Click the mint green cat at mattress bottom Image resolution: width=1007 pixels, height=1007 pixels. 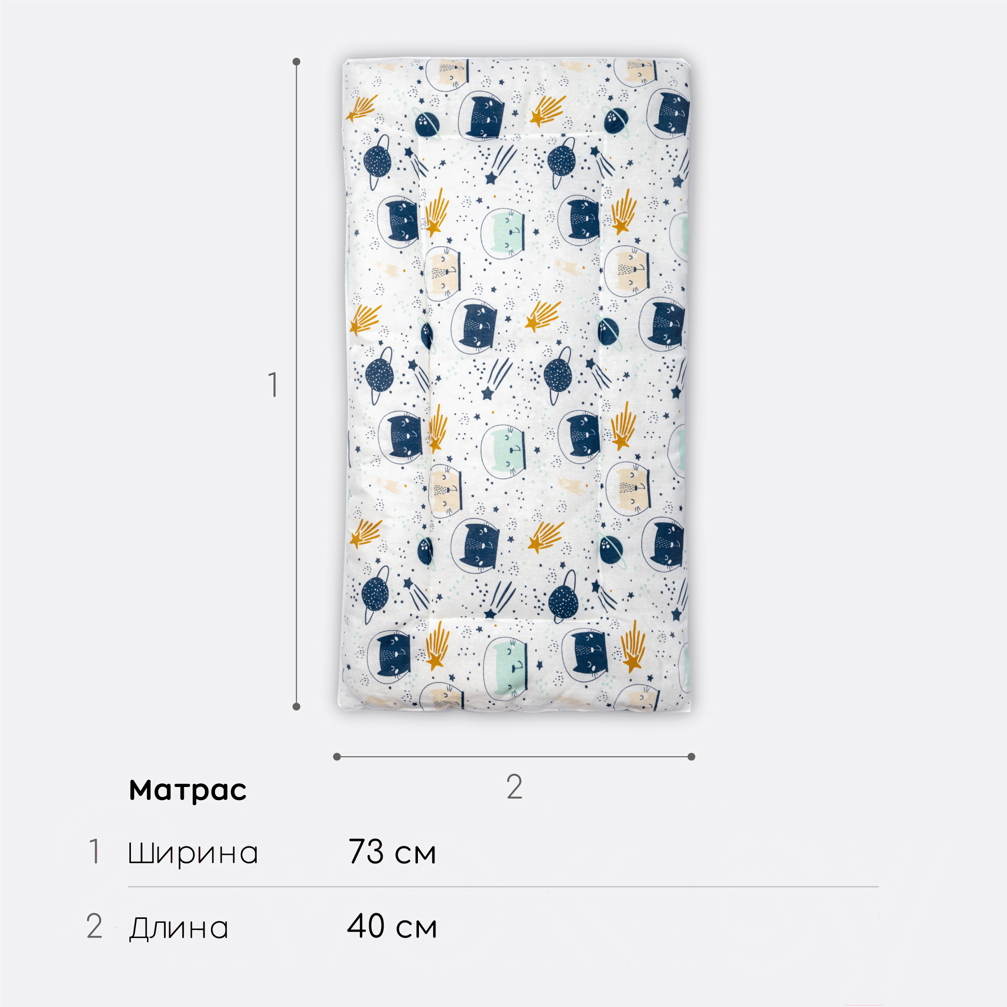(505, 668)
